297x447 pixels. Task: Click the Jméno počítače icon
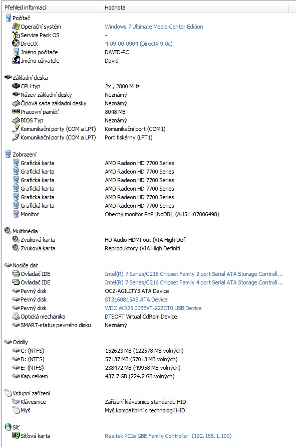(x=16, y=52)
